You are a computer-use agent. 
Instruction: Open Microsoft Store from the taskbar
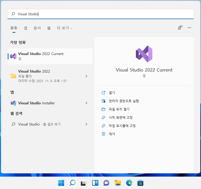140,183
